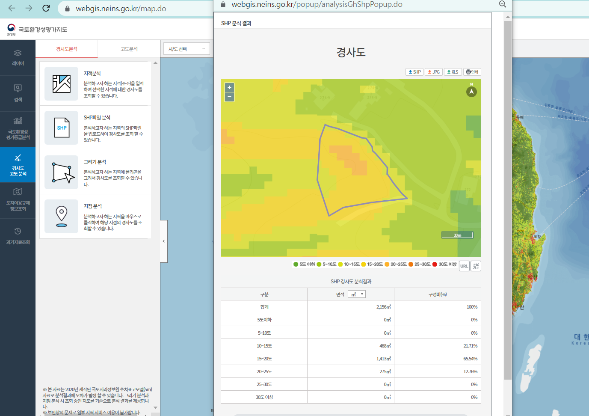
Task: Click the 10~15도 table row label
Action: [x=264, y=346]
